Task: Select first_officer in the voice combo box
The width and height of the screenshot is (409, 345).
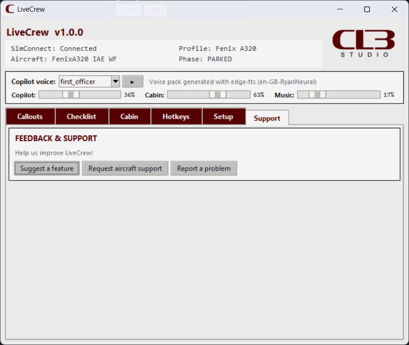Action: [x=84, y=81]
